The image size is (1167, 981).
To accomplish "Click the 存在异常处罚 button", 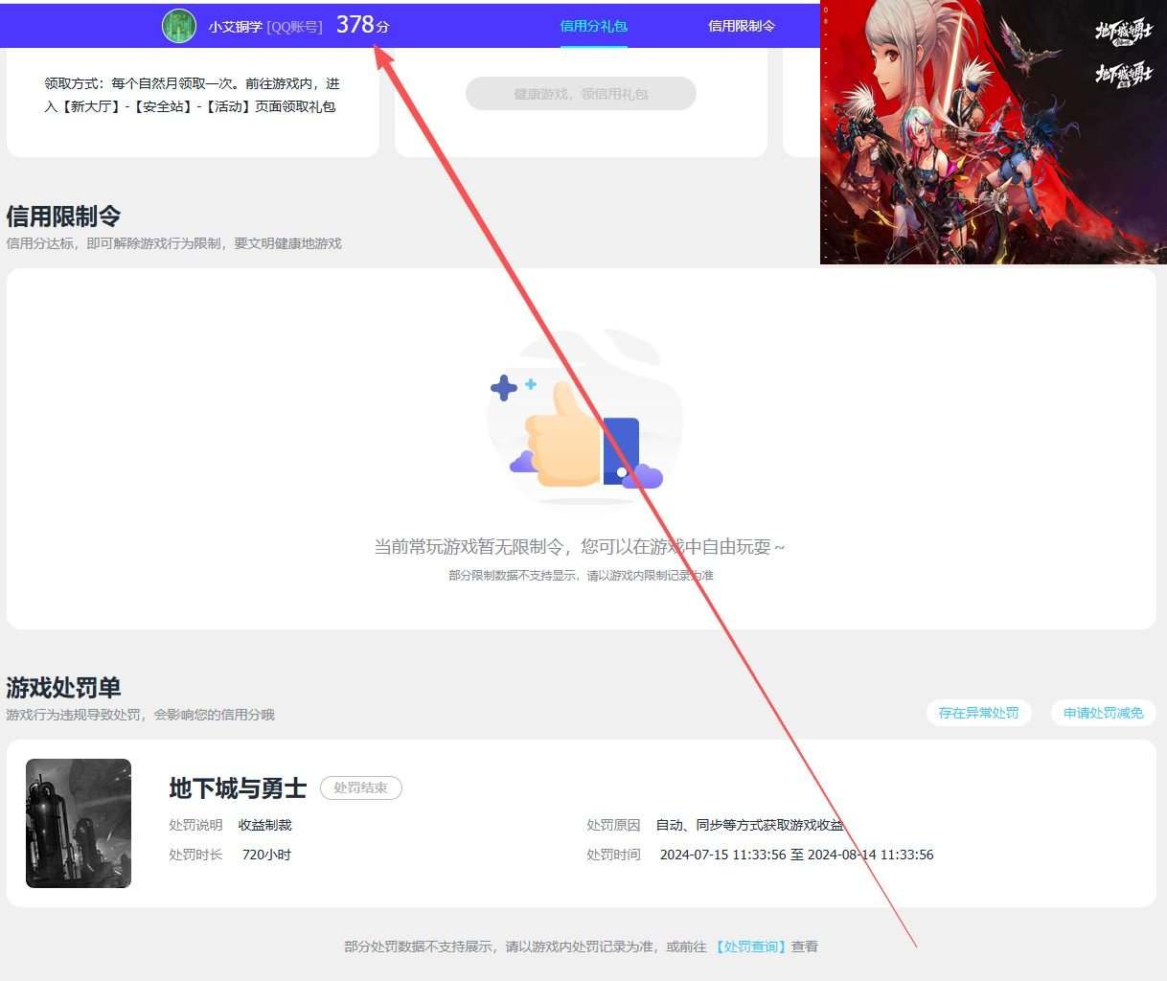I will [x=978, y=713].
